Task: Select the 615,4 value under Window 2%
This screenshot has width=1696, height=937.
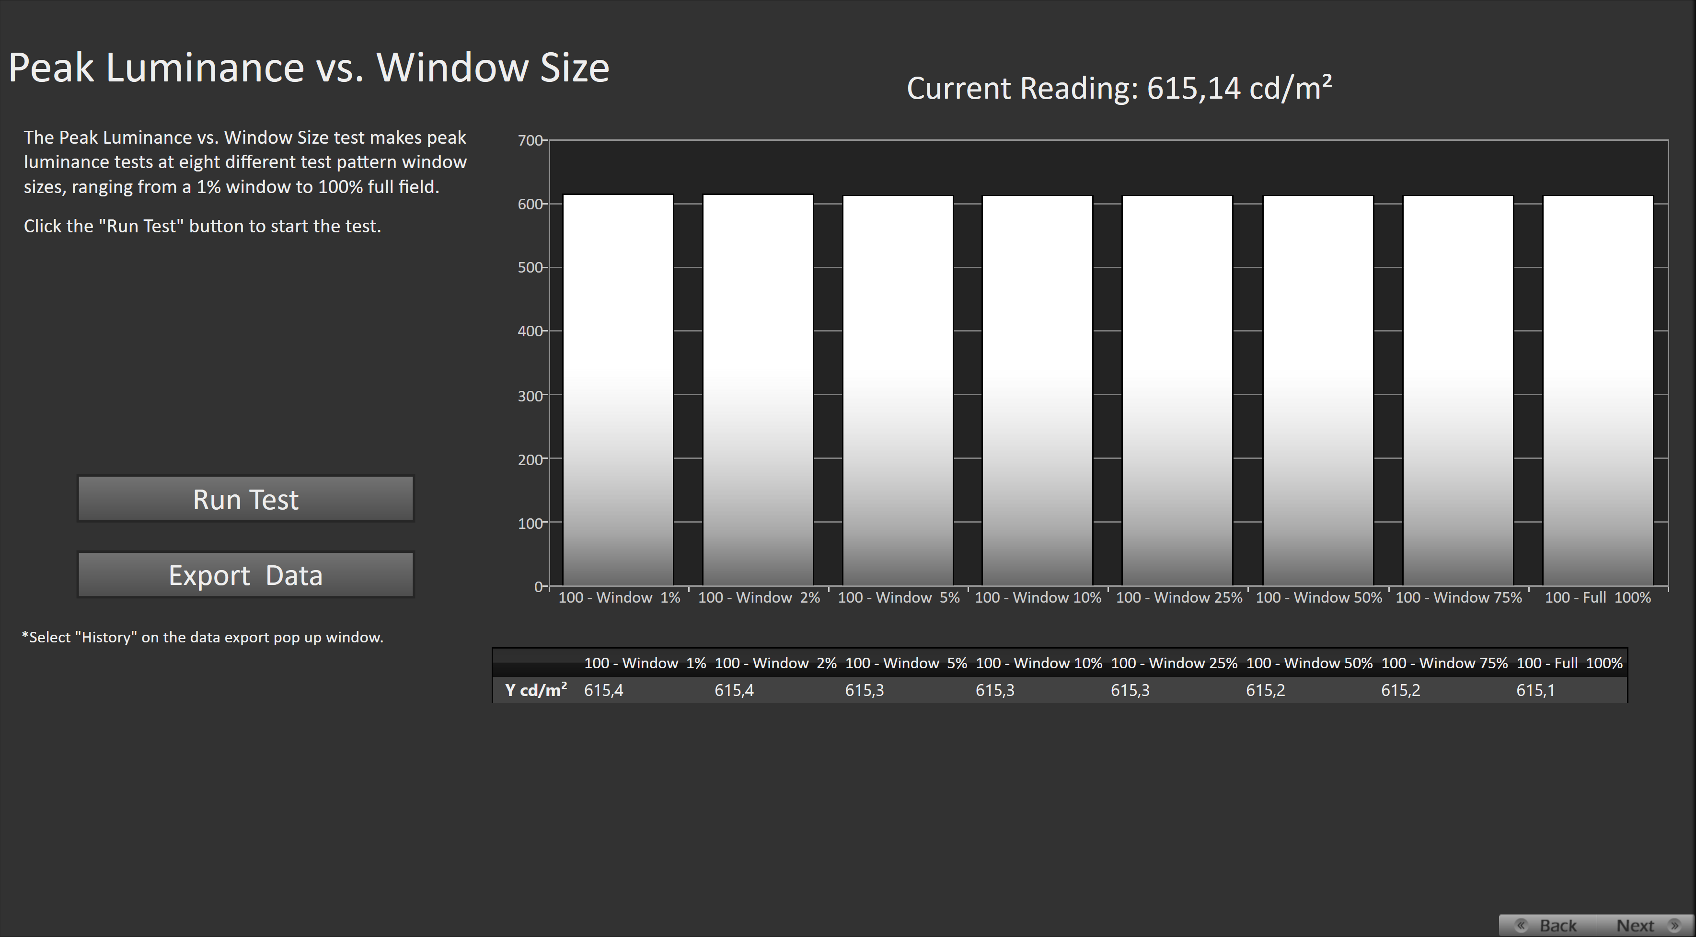Action: point(734,690)
